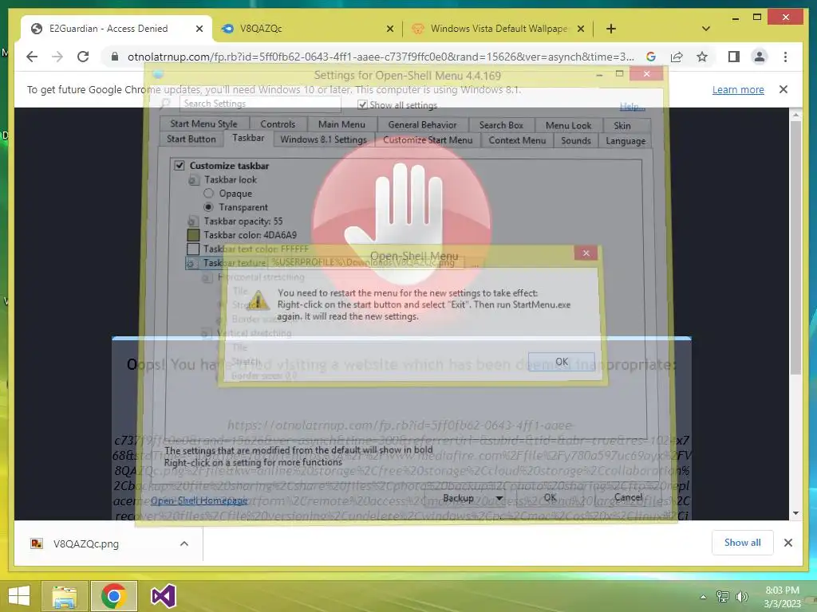This screenshot has height=612, width=817.
Task: Open the Language tab
Action: coord(626,141)
